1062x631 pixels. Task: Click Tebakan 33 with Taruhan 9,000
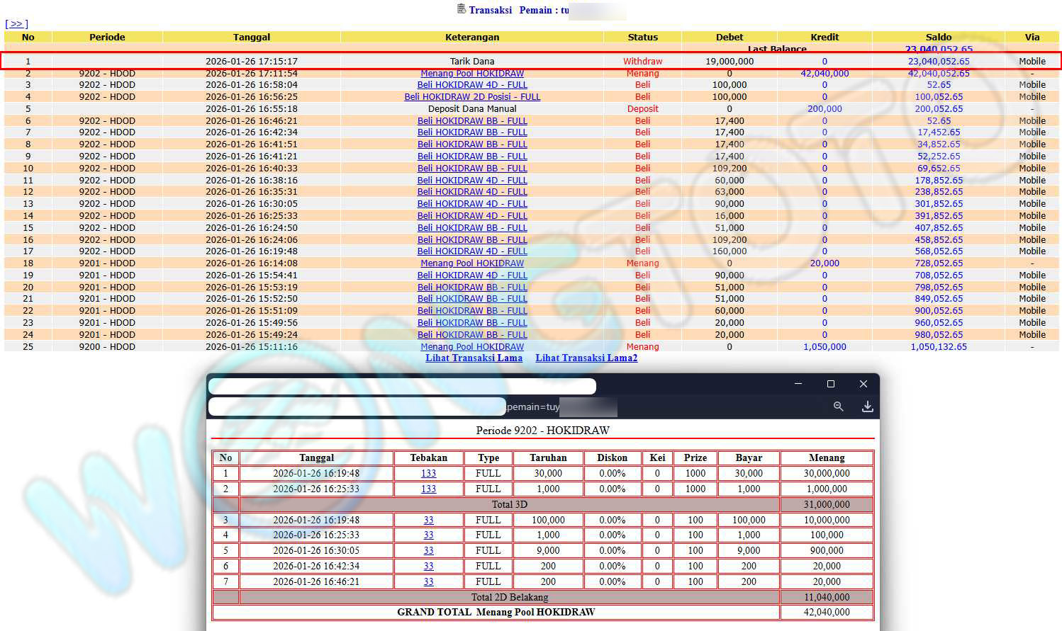[x=428, y=551]
